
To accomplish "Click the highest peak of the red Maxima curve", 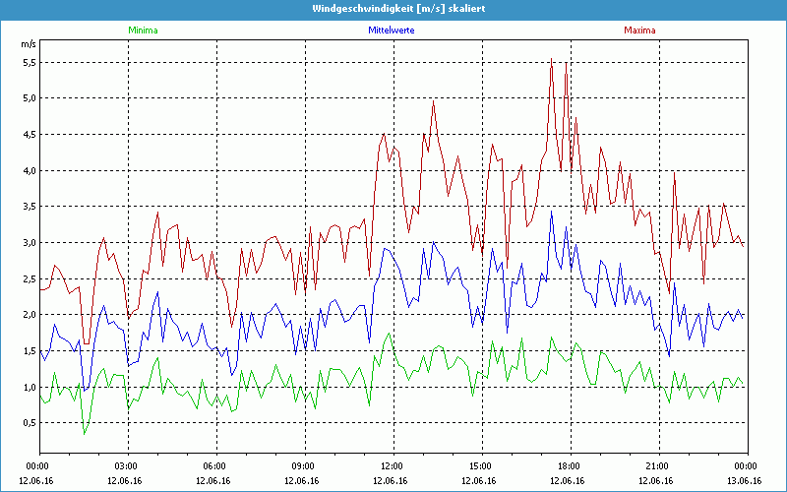I will coord(552,59).
